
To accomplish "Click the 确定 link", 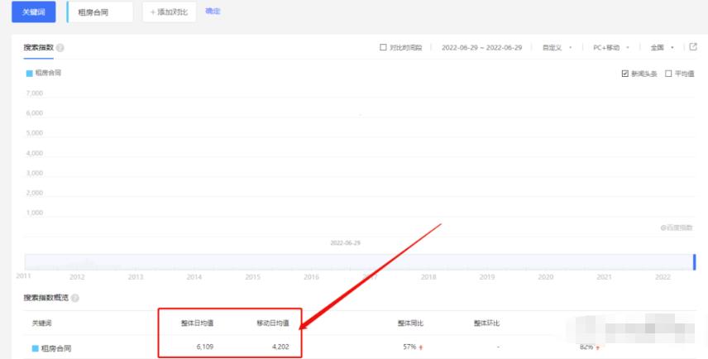I will (x=213, y=12).
